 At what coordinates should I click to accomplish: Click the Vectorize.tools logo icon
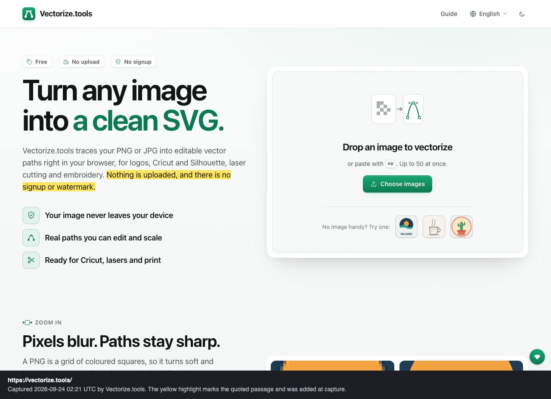point(29,14)
